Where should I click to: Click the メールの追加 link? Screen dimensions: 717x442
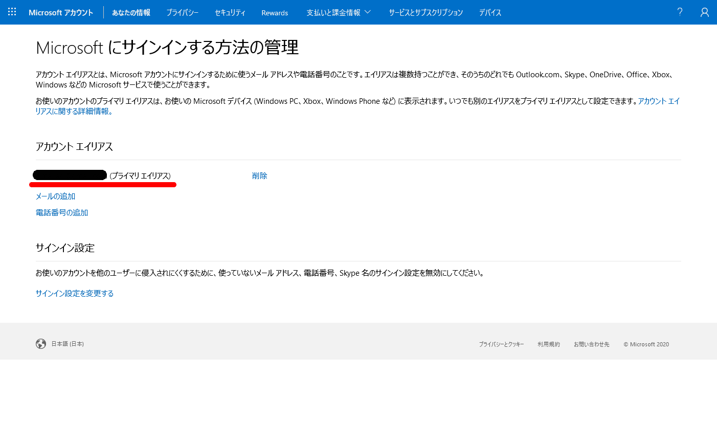click(55, 196)
